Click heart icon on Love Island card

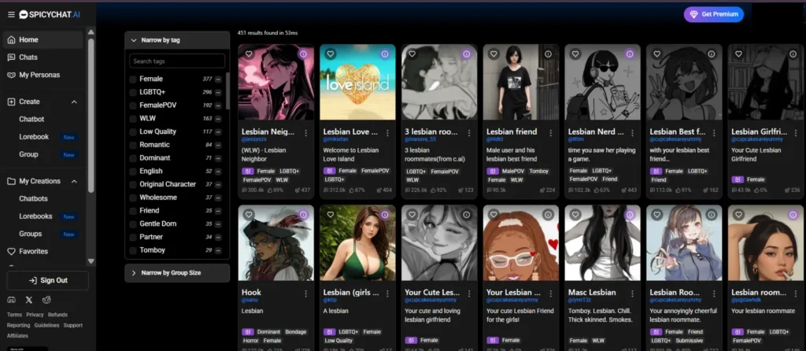click(x=331, y=54)
